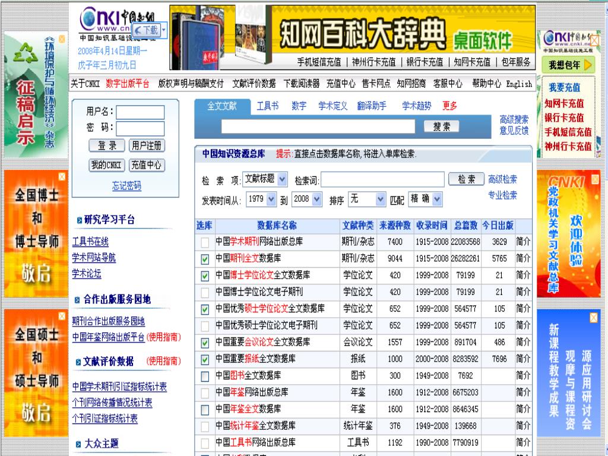The width and height of the screenshot is (608, 456).
Task: Open the 工具书在线 link
Action: point(90,242)
